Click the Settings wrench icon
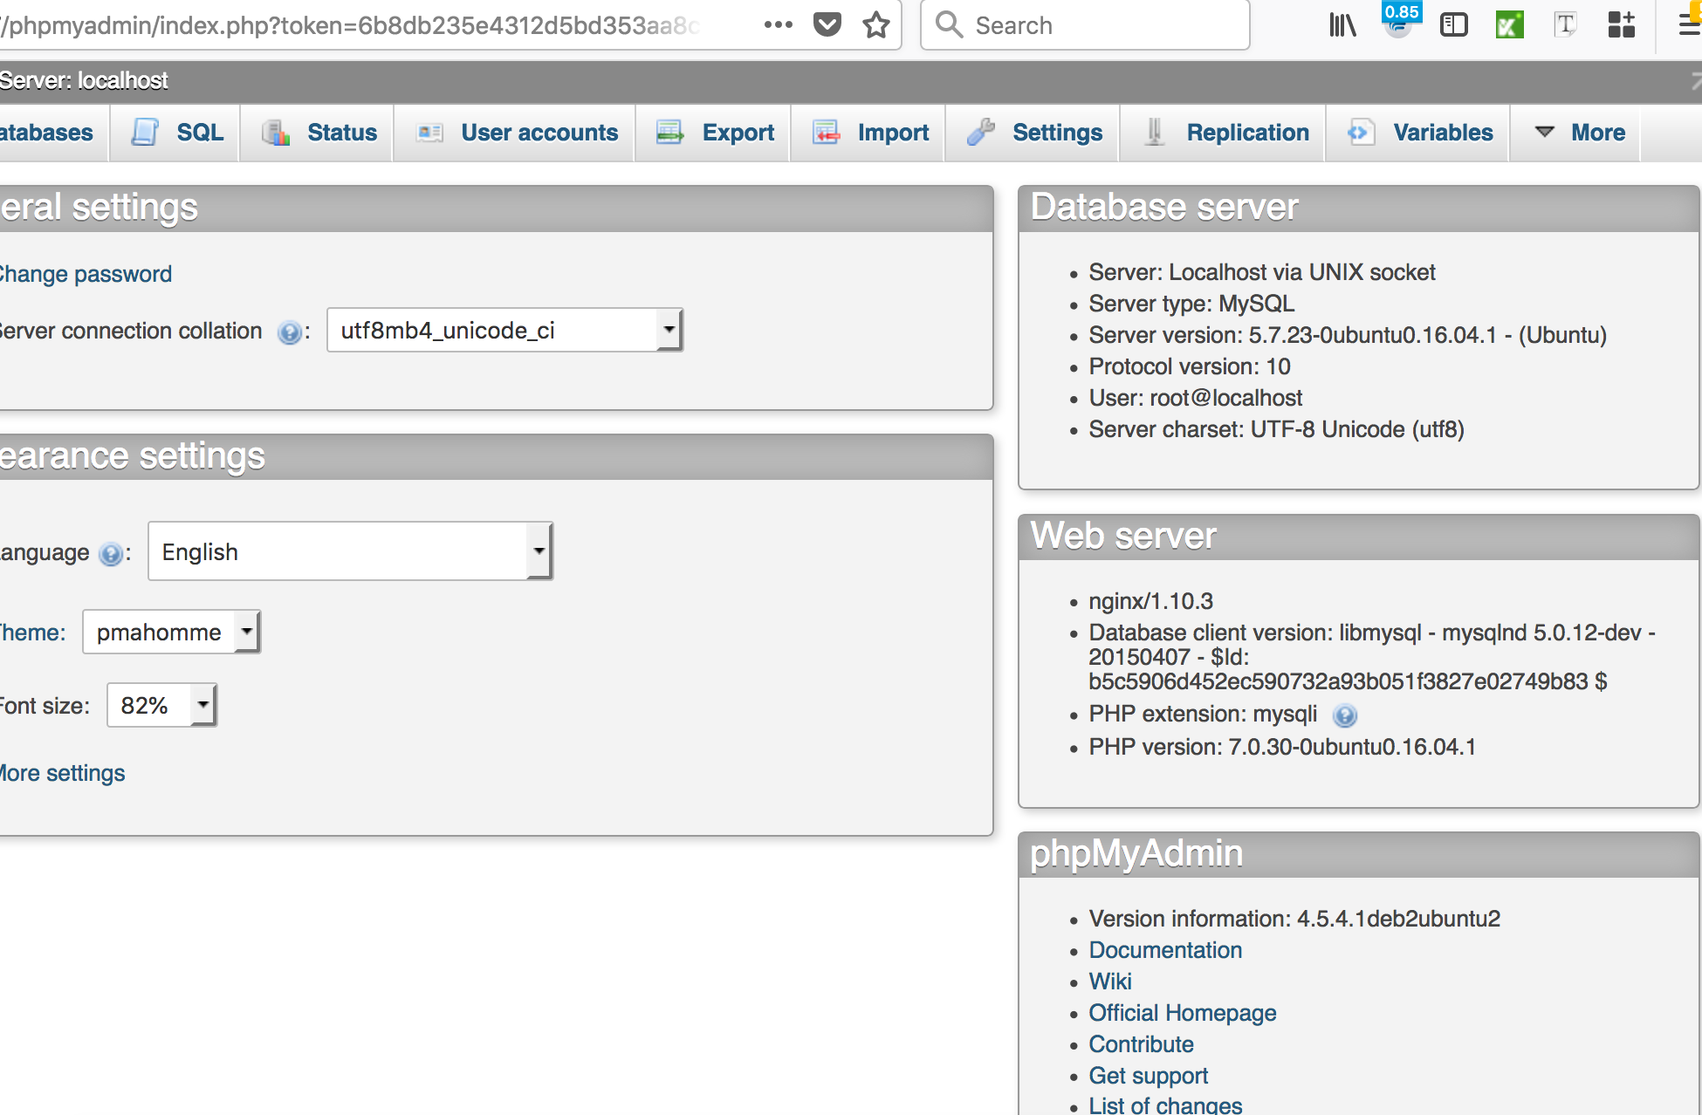The image size is (1702, 1115). [x=981, y=133]
